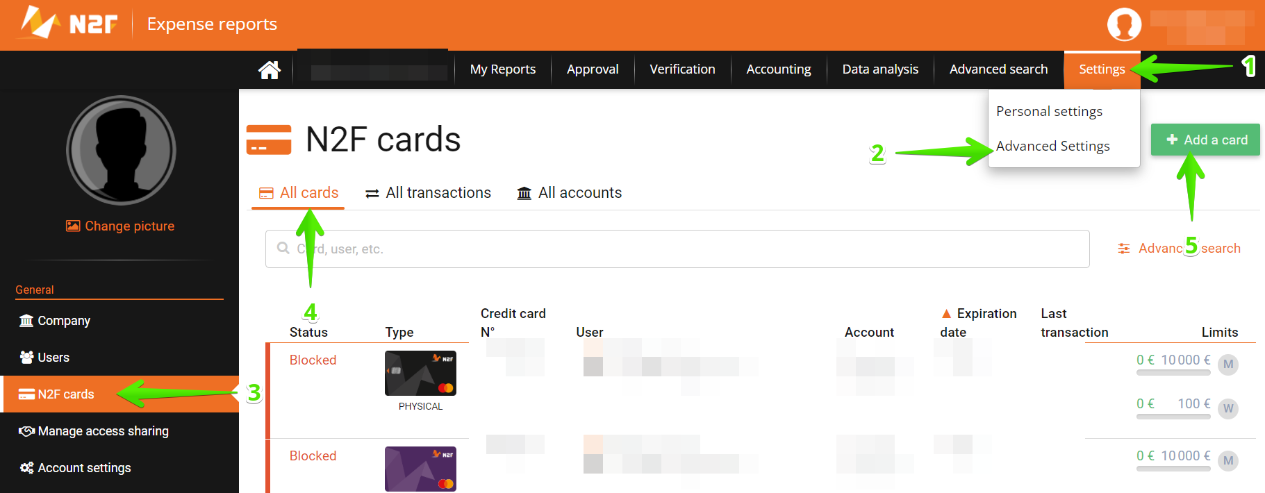Switch to All transactions tab
The height and width of the screenshot is (493, 1265).
(428, 193)
